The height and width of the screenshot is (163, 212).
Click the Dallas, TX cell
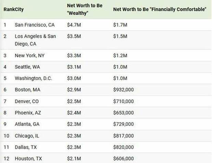(x=26, y=148)
